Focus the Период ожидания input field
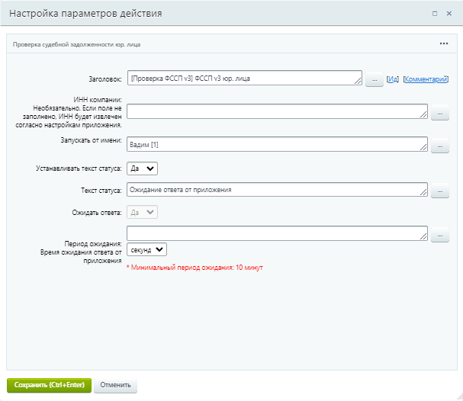The height and width of the screenshot is (401, 463). 277,233
